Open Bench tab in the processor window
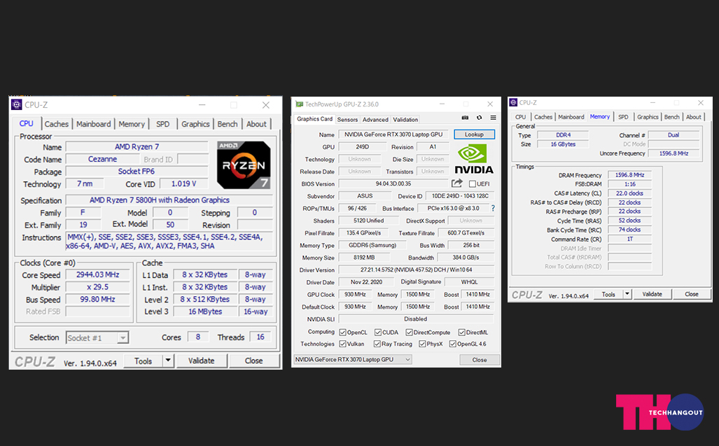 228,124
